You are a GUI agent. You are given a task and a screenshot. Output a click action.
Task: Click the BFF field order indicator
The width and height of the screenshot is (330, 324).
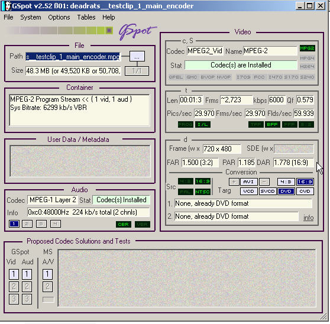click(x=272, y=125)
